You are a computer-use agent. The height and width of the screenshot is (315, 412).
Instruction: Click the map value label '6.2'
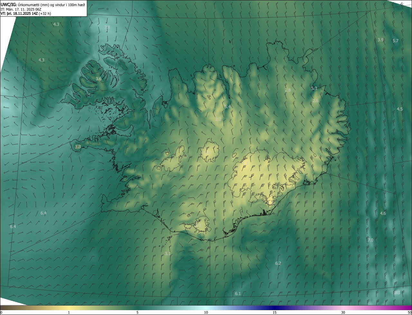pyautogui.click(x=278, y=263)
